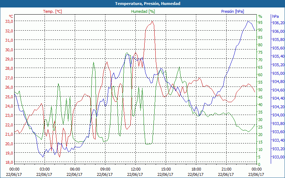
Task: Click the "933,80" pressure axis value
Action: [x=278, y=124]
